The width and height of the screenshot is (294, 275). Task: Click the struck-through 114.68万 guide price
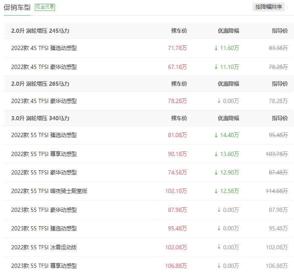277,191
